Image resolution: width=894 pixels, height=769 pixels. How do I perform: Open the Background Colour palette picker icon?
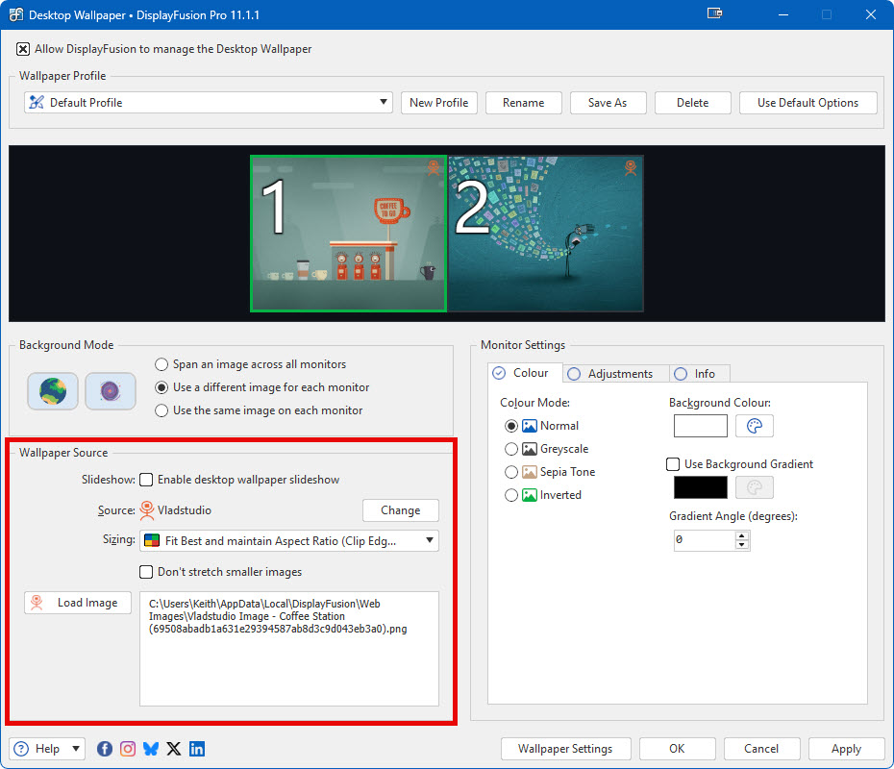pos(755,426)
